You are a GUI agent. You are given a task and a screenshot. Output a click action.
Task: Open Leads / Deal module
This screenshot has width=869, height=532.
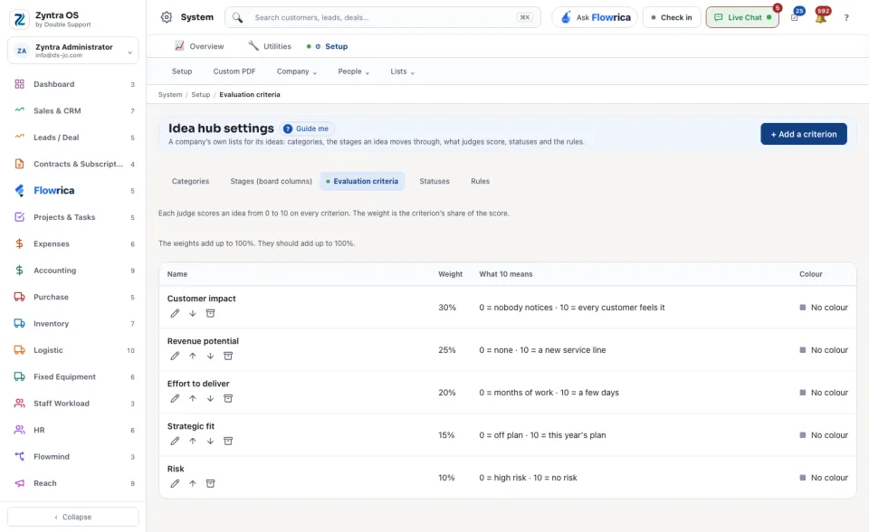[x=73, y=138]
